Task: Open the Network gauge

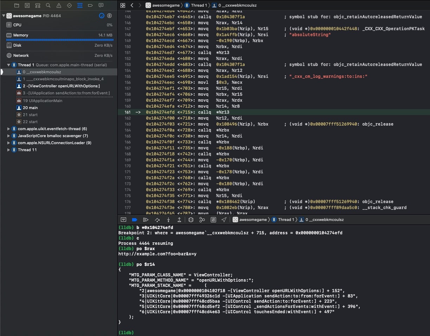Action: coord(58,55)
